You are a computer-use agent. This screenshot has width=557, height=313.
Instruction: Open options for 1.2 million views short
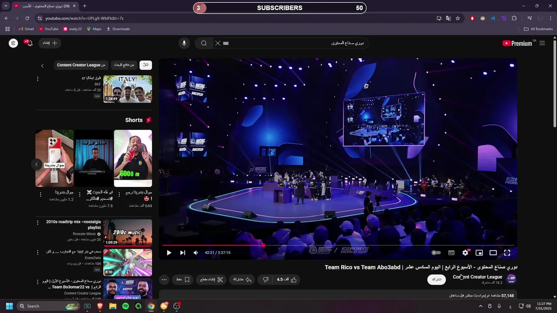tap(40, 194)
